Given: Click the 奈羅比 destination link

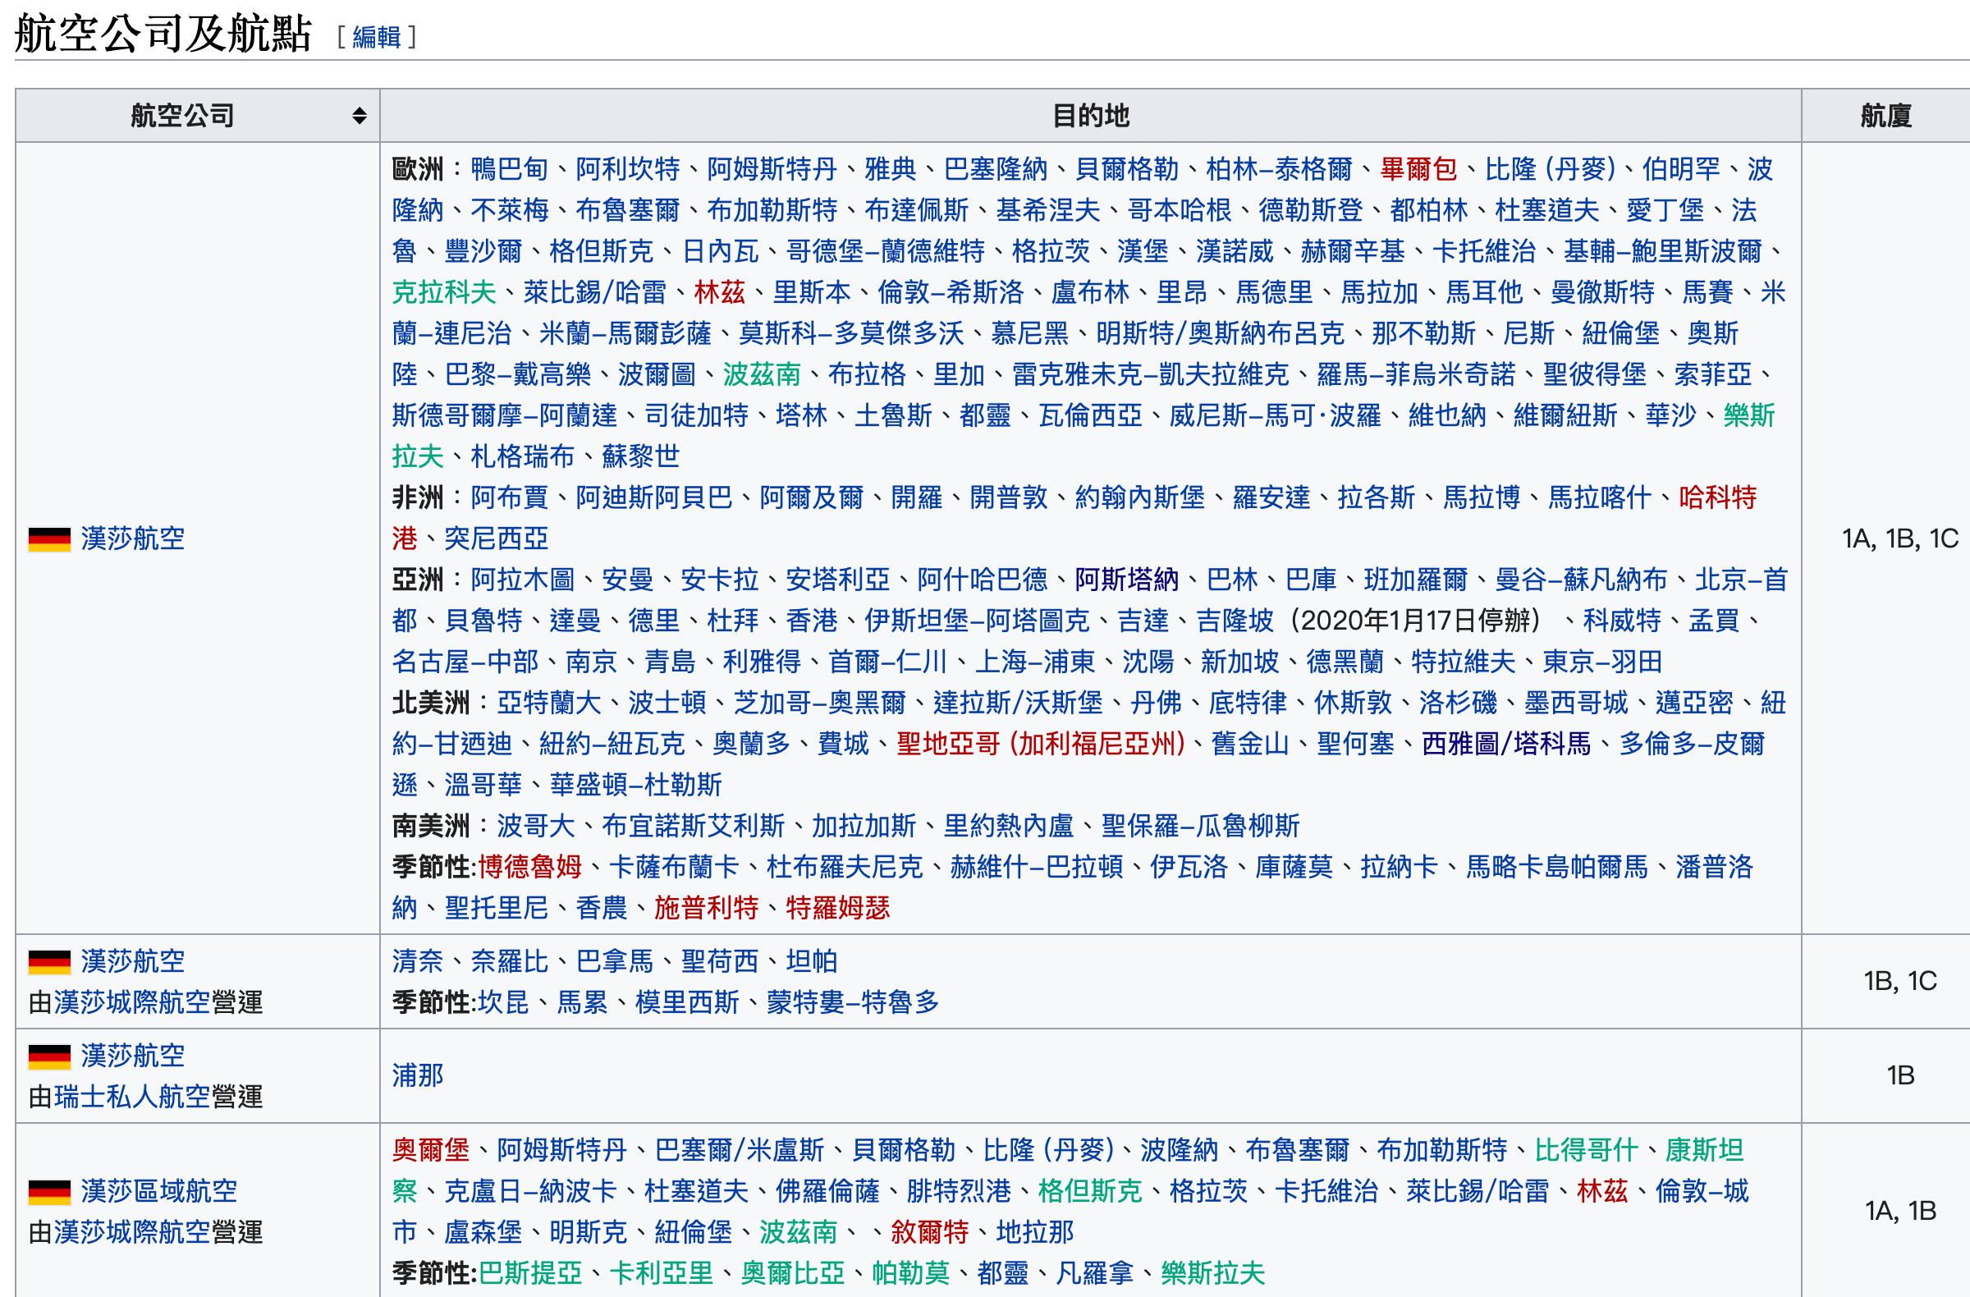Looking at the screenshot, I should click(x=510, y=961).
